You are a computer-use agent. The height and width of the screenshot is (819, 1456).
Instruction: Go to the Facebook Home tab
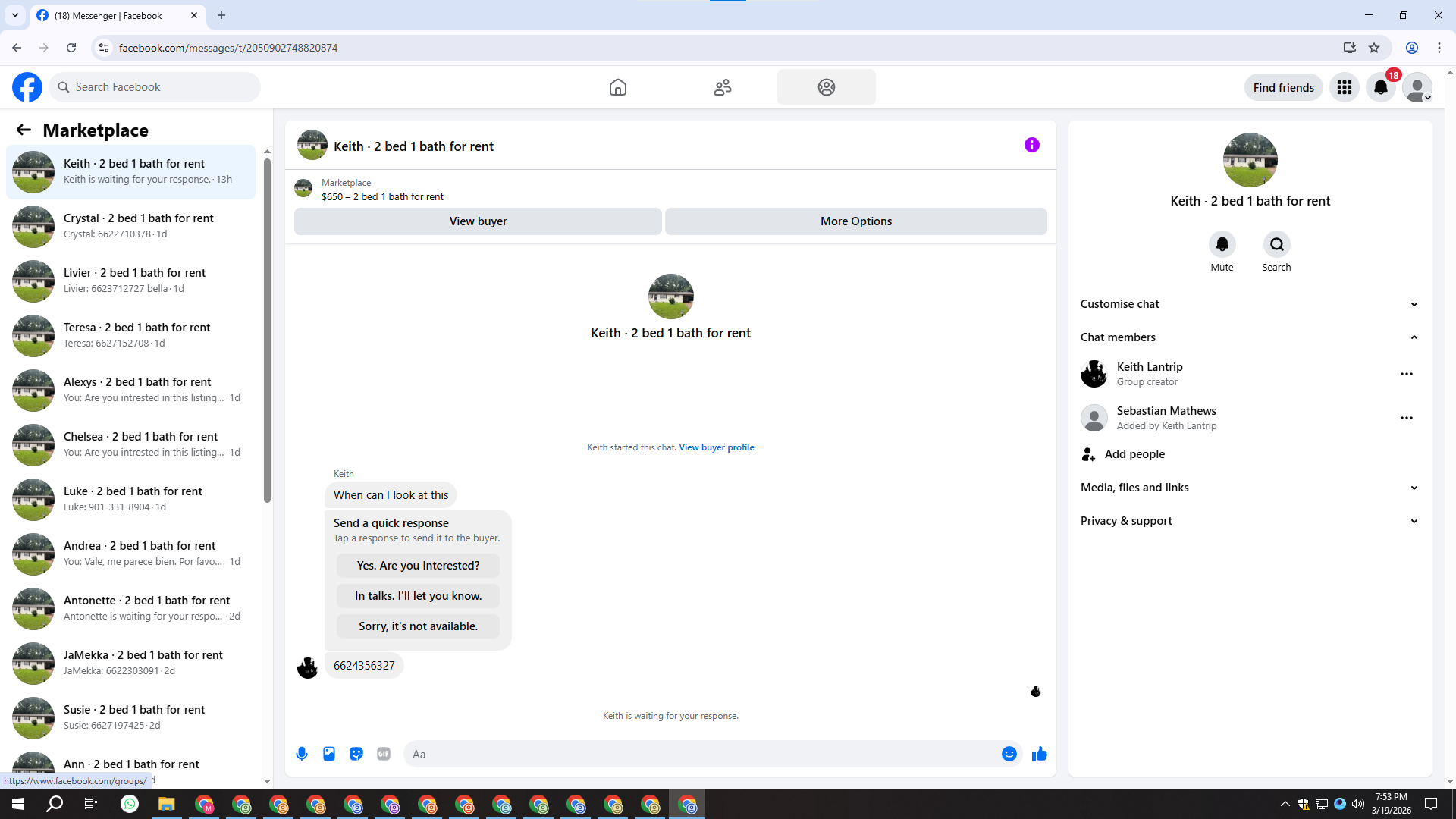point(618,87)
